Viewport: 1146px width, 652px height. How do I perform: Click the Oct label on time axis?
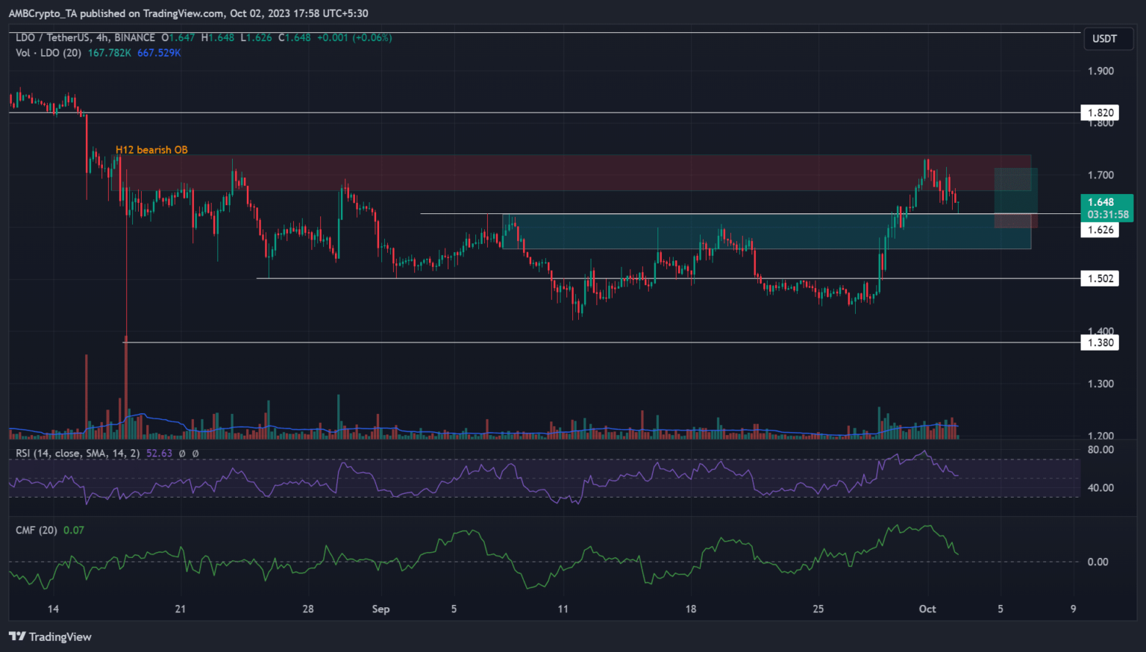coord(927,609)
